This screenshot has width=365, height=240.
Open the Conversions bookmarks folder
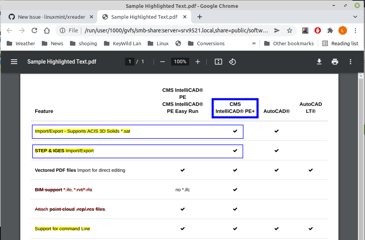(206, 43)
